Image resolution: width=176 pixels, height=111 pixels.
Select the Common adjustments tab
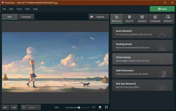coord(155,19)
